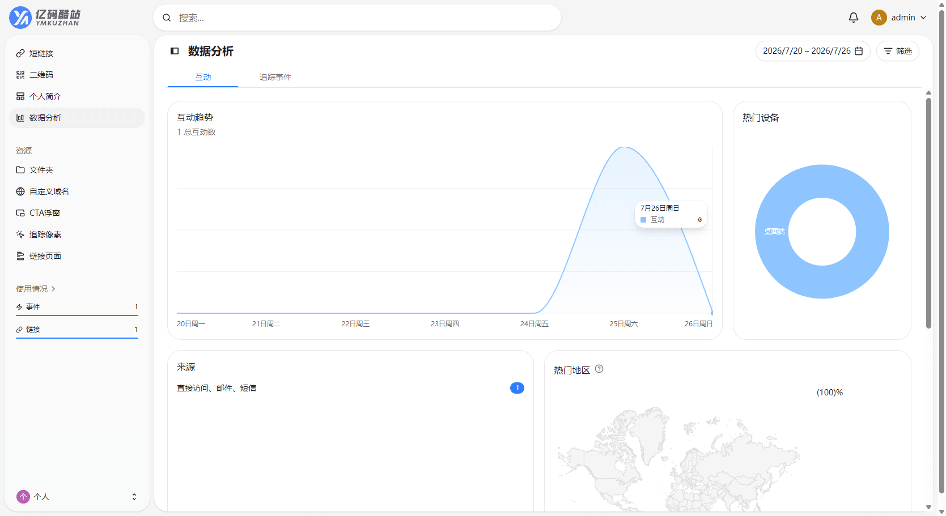
Task: Click the 追踪像素 sparkle icon
Action: [x=20, y=234]
